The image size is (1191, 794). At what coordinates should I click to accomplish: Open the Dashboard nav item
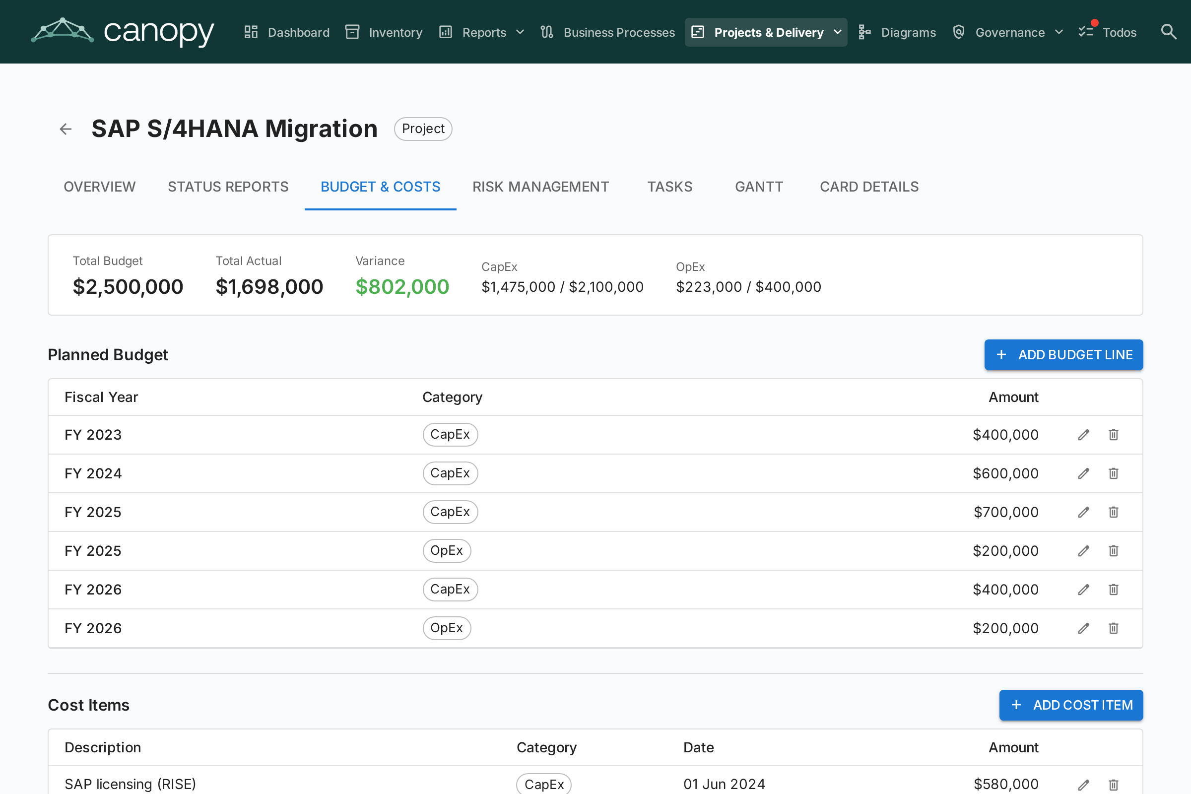[287, 32]
